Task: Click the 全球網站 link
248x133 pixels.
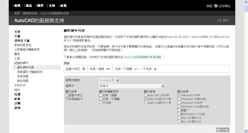Action: pos(224,6)
